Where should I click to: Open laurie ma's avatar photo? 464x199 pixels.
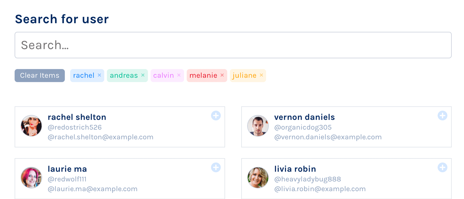(31, 178)
